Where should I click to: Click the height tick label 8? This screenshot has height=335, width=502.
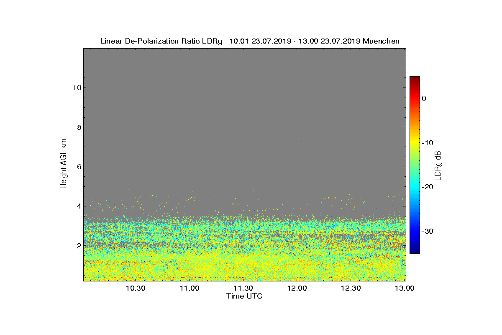(79, 127)
